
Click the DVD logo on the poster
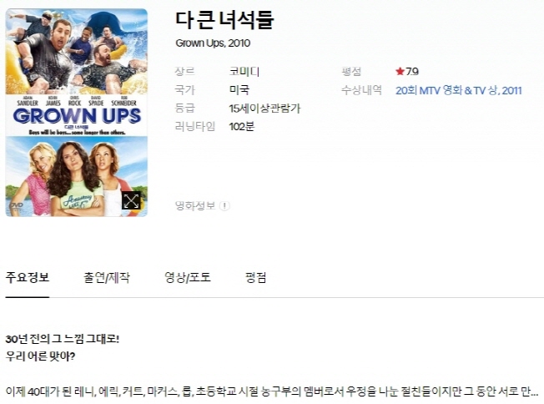(x=17, y=205)
